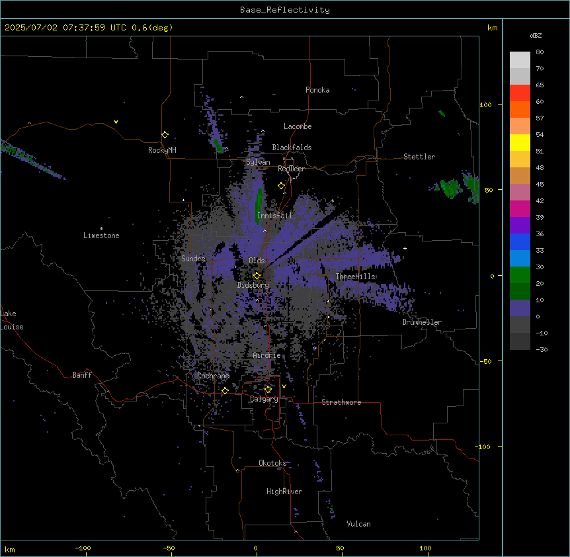Screen dimensions: 570x557
Task: Click yellow diamond marker above Calgary
Action: click(x=268, y=390)
